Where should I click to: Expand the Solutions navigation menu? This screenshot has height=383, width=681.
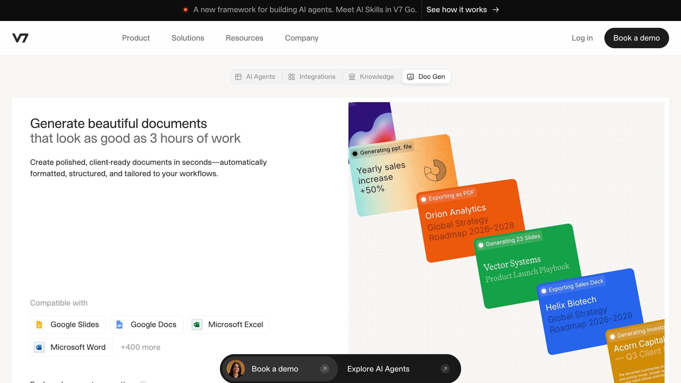click(x=188, y=38)
